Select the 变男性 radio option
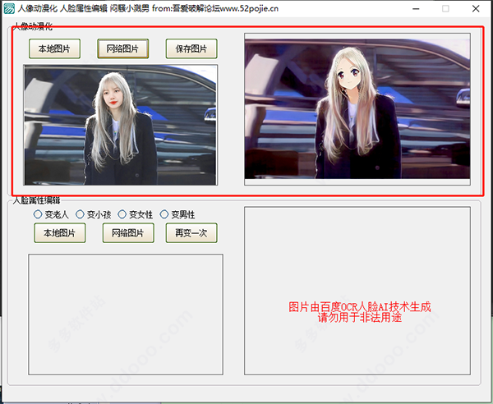Image resolution: width=493 pixels, height=404 pixels. 177,214
